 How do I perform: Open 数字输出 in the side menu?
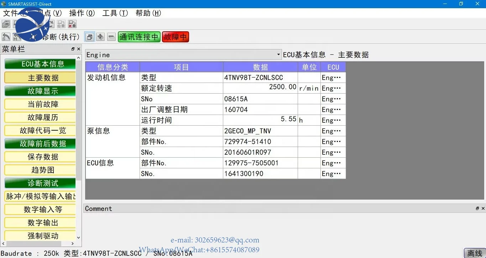coord(40,222)
